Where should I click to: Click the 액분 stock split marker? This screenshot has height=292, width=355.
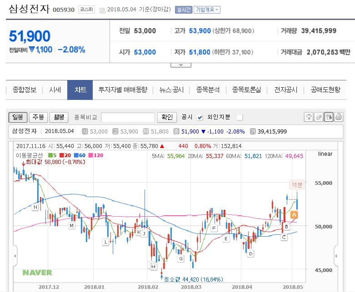coord(297,185)
